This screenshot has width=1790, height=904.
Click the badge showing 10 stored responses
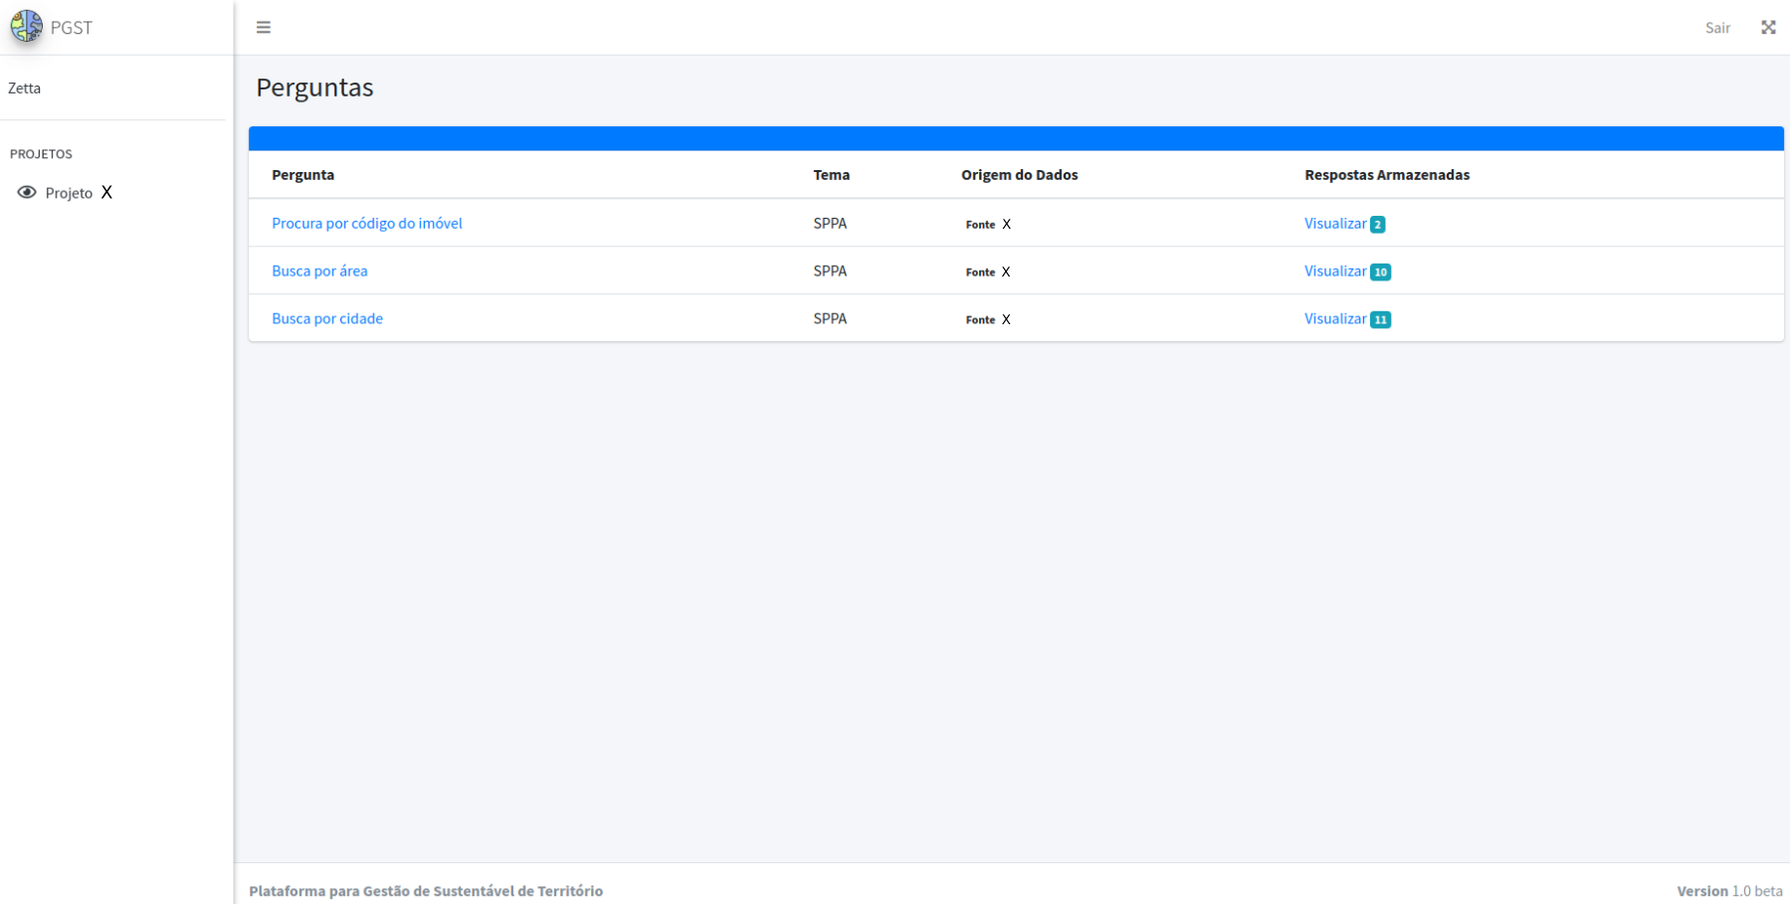pyautogui.click(x=1380, y=272)
